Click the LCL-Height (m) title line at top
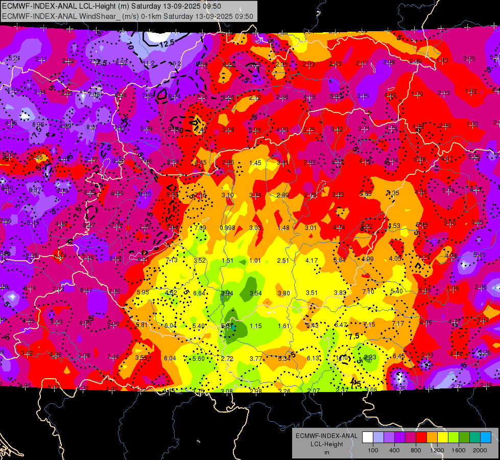Viewport: 500px width, 460px height. tap(111, 6)
